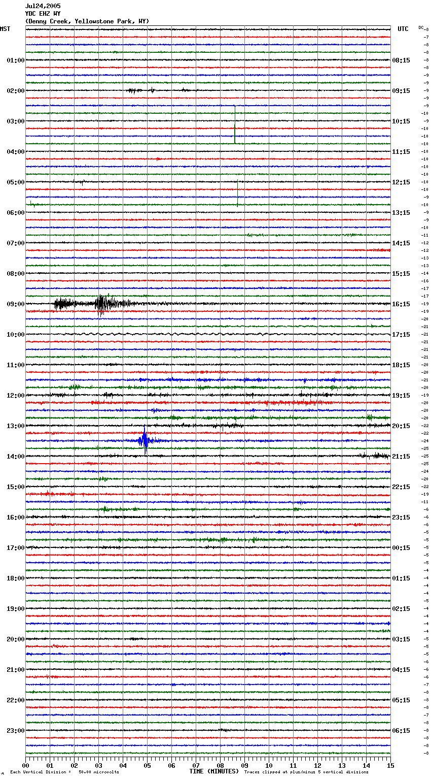Select the 20:00 MST hour label
431x779 pixels.
15,639
